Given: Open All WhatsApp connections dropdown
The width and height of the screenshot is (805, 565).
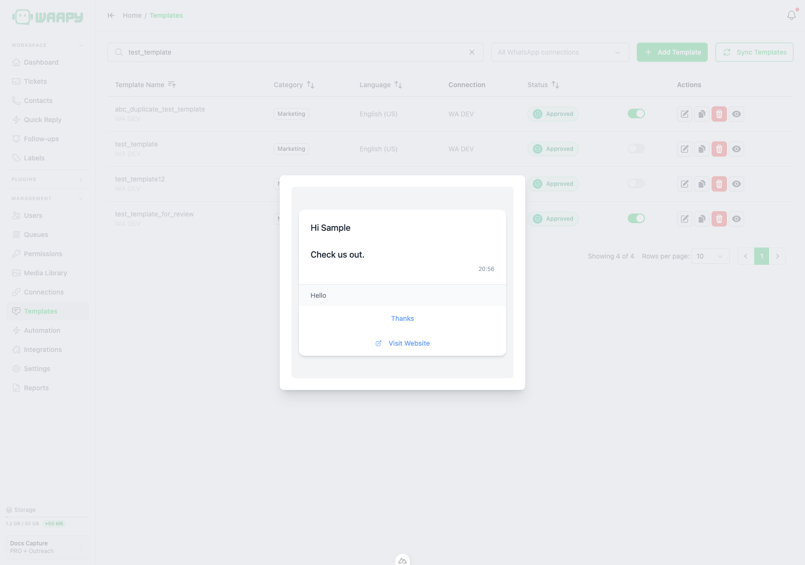Looking at the screenshot, I should 560,52.
